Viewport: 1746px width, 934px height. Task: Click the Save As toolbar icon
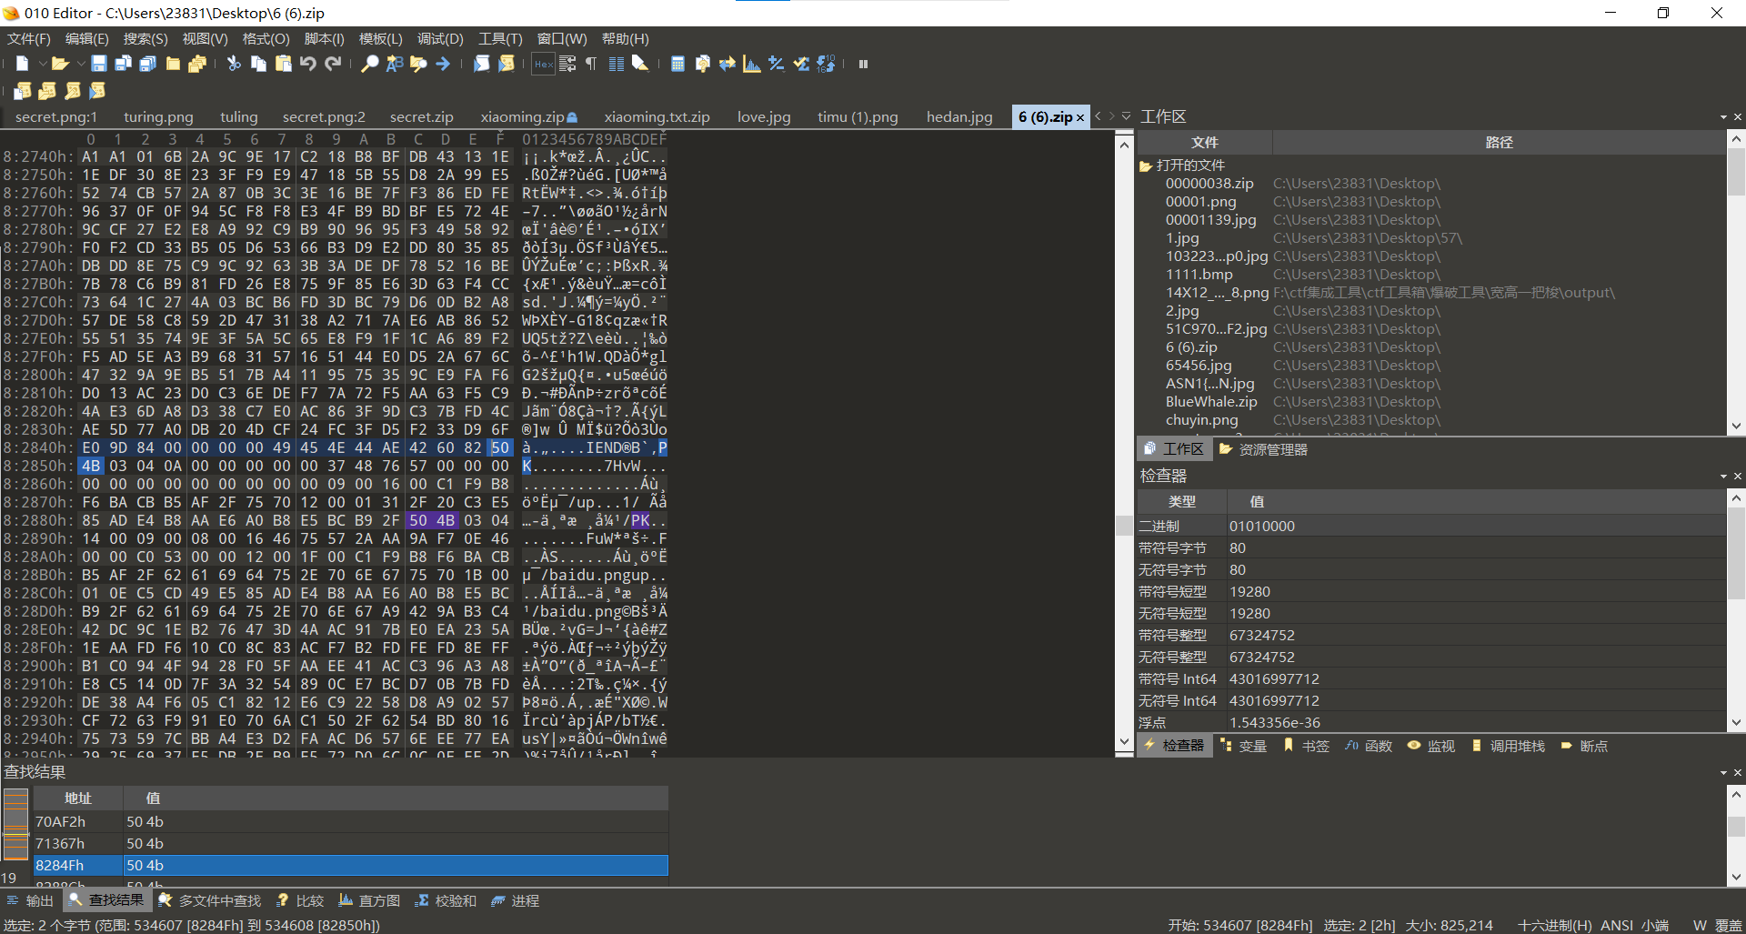click(124, 64)
